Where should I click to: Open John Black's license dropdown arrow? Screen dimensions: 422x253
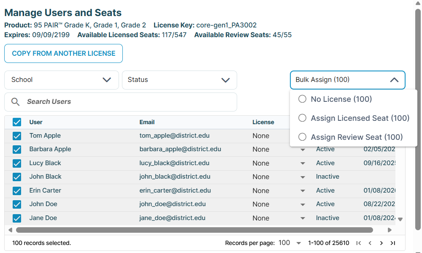tap(303, 177)
